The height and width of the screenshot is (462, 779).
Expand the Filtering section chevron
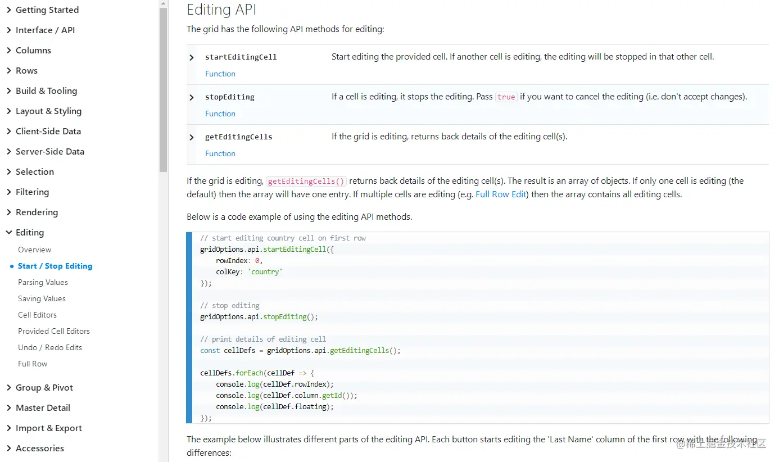click(9, 192)
